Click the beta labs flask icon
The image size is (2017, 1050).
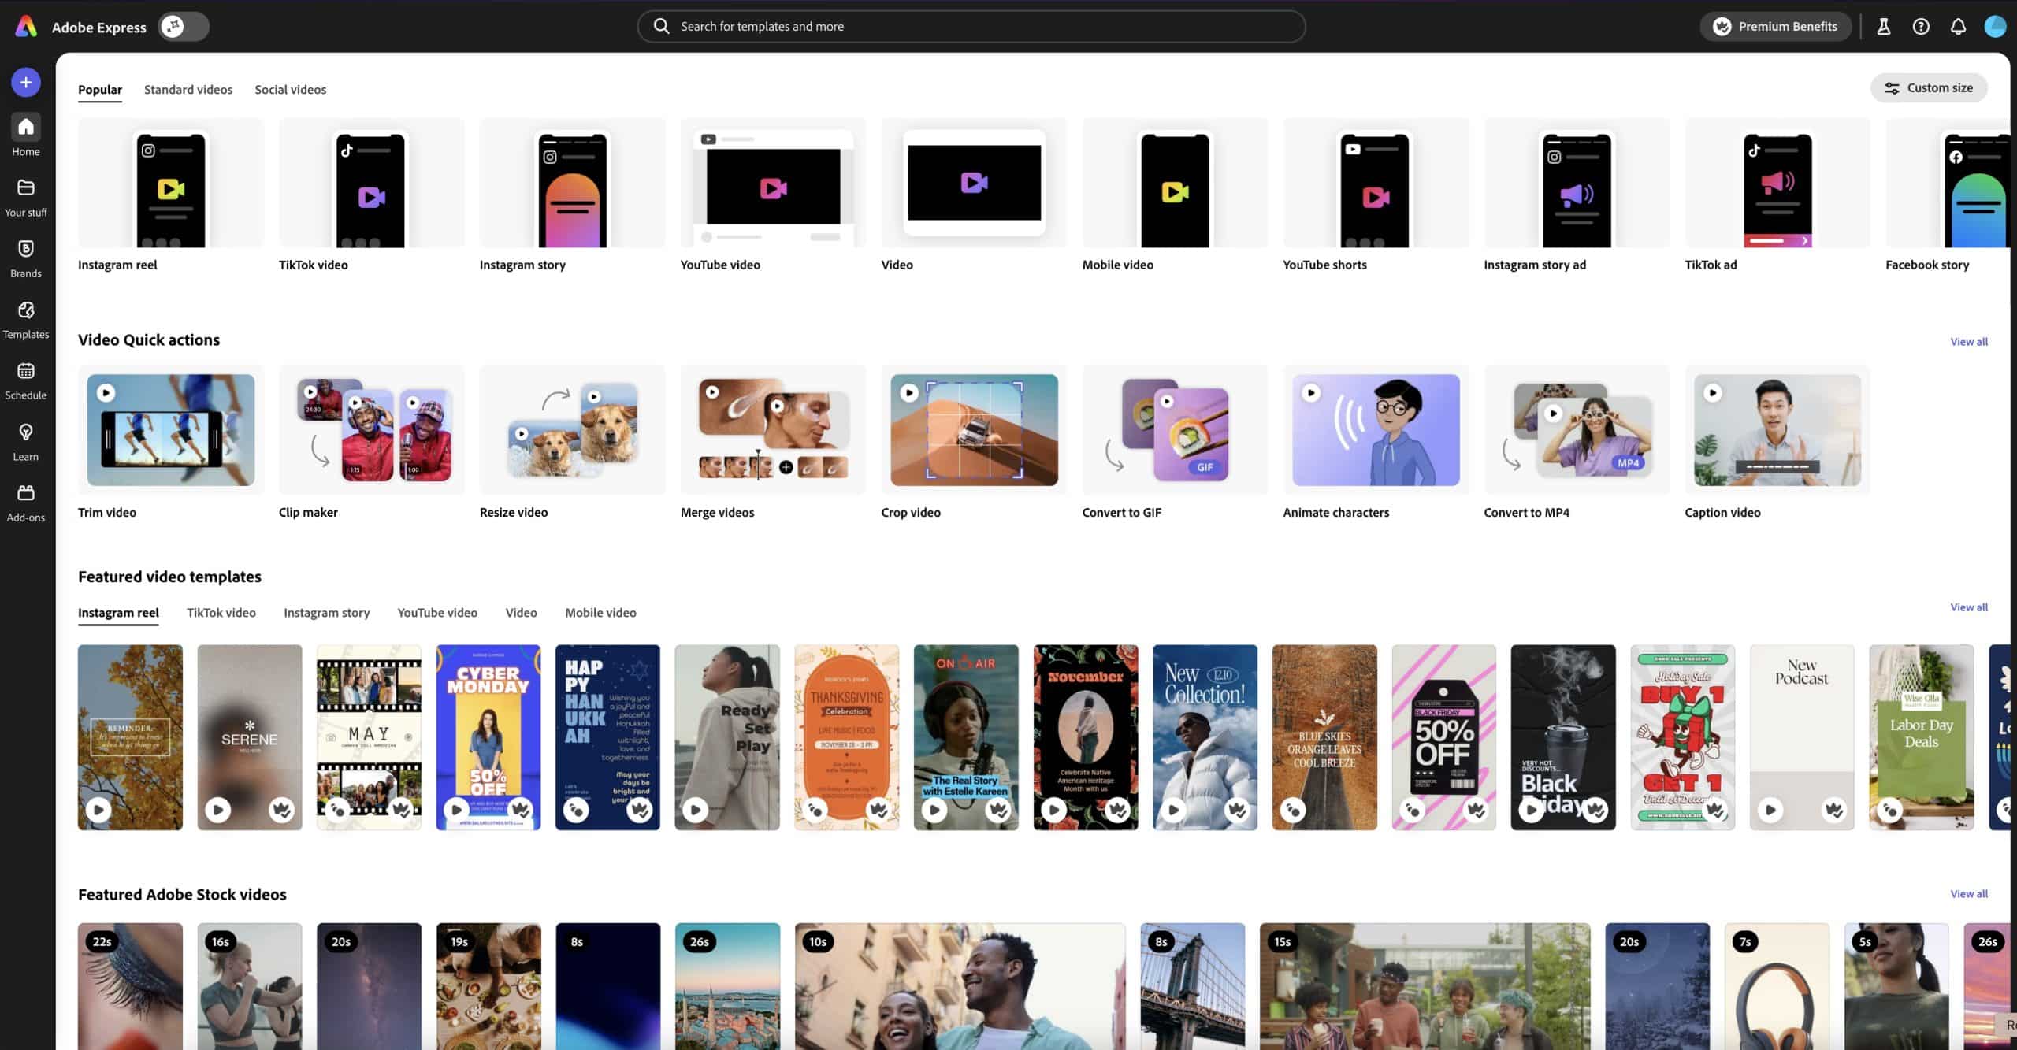1883,26
